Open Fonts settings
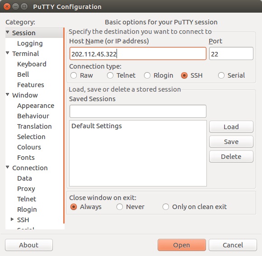Viewport: 262px width, 256px height. 26,158
